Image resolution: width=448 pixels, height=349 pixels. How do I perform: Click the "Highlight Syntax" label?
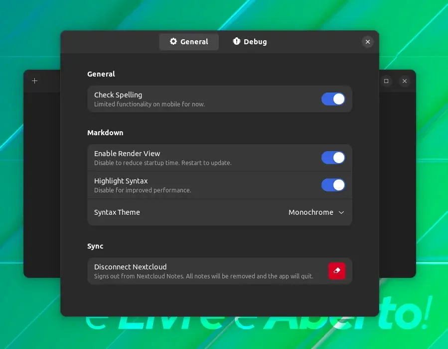coord(121,181)
